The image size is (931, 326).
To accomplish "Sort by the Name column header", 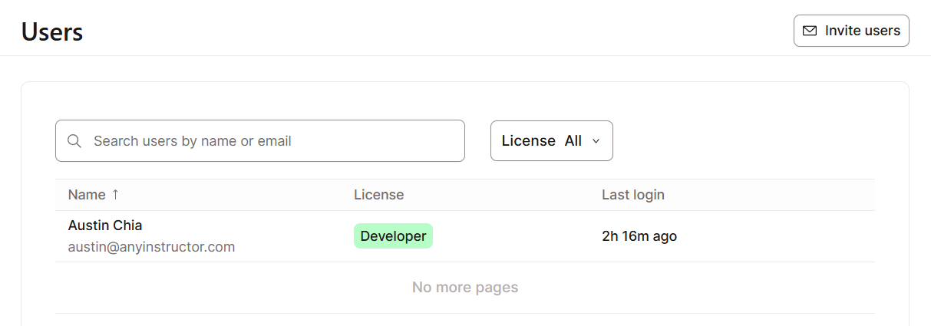I will click(87, 195).
